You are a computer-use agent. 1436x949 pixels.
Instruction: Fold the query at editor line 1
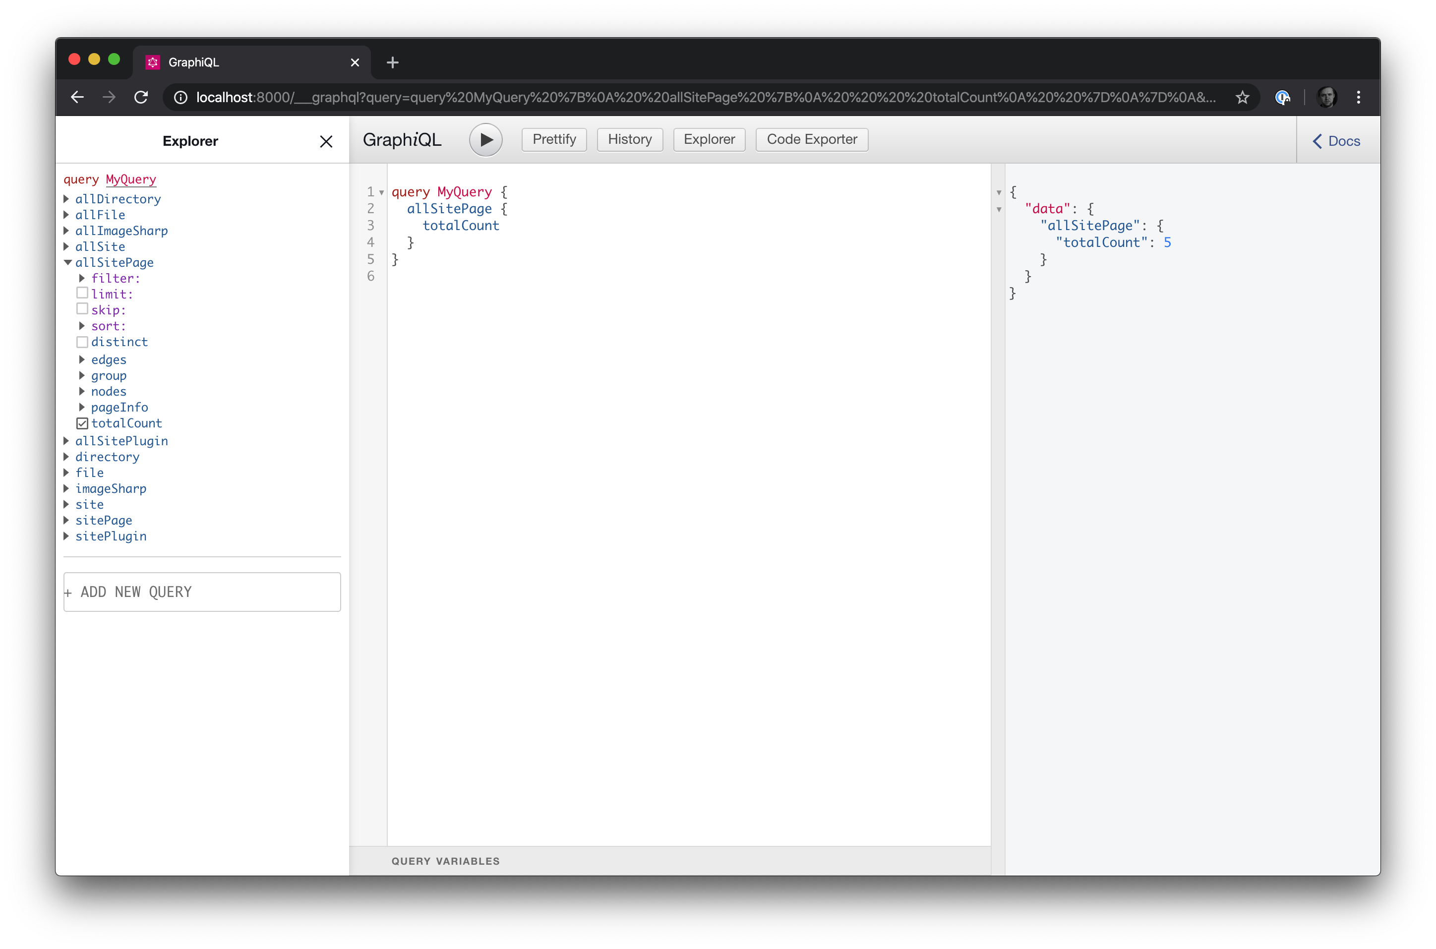382,192
